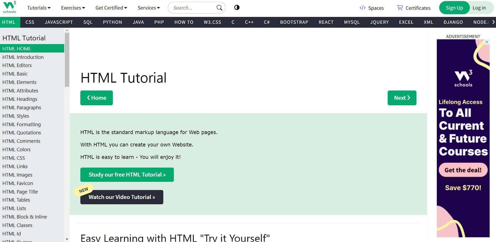Toggle dark mode with the contrast icon
496x242 pixels.
tap(237, 7)
